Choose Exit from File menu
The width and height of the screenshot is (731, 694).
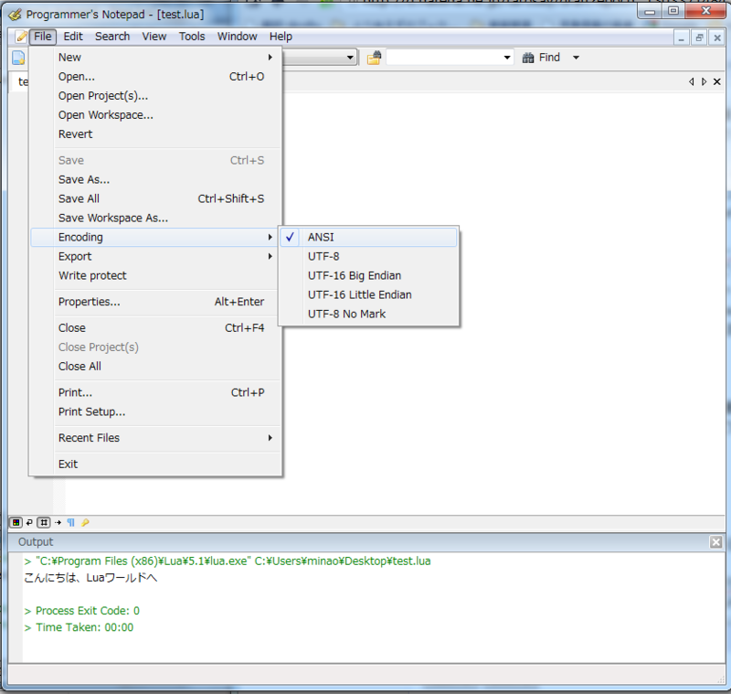[155, 464]
